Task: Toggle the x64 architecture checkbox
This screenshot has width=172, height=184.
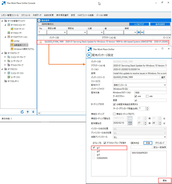Action: 136,96
